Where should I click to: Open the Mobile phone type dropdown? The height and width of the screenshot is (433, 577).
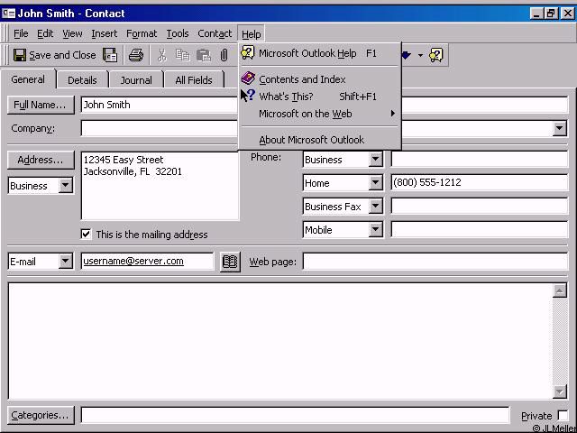375,229
